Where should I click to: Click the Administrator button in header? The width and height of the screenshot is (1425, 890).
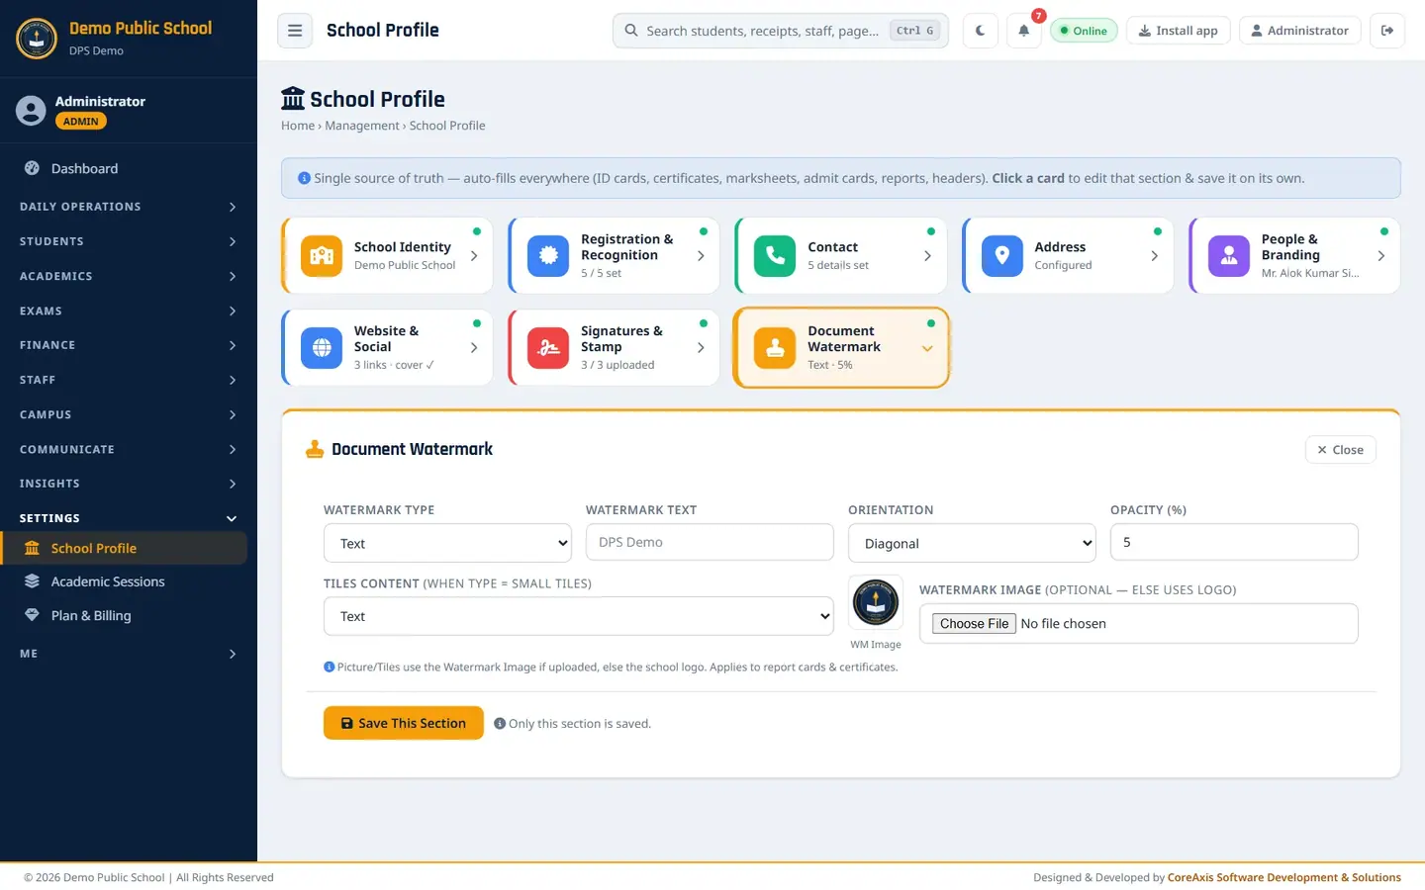[1300, 31]
